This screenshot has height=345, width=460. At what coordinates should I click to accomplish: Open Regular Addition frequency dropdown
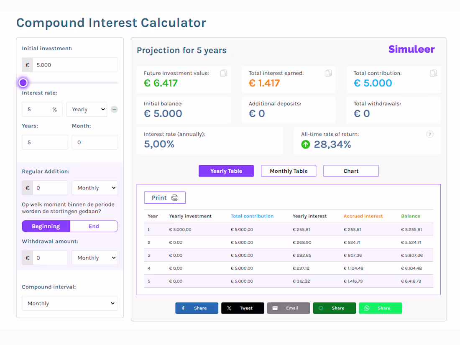(x=95, y=188)
